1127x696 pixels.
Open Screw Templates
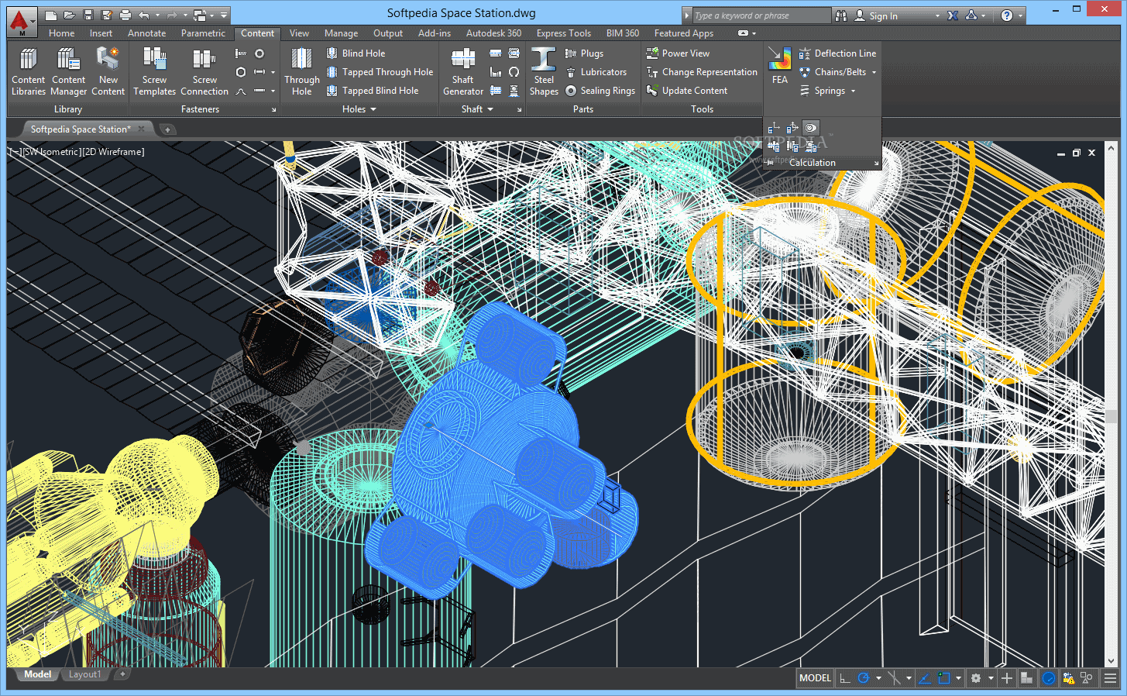tap(154, 71)
